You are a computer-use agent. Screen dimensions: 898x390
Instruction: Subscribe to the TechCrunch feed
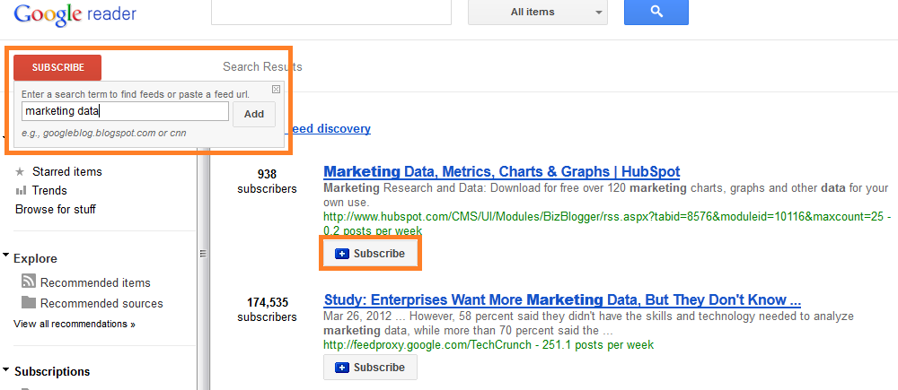click(x=370, y=367)
